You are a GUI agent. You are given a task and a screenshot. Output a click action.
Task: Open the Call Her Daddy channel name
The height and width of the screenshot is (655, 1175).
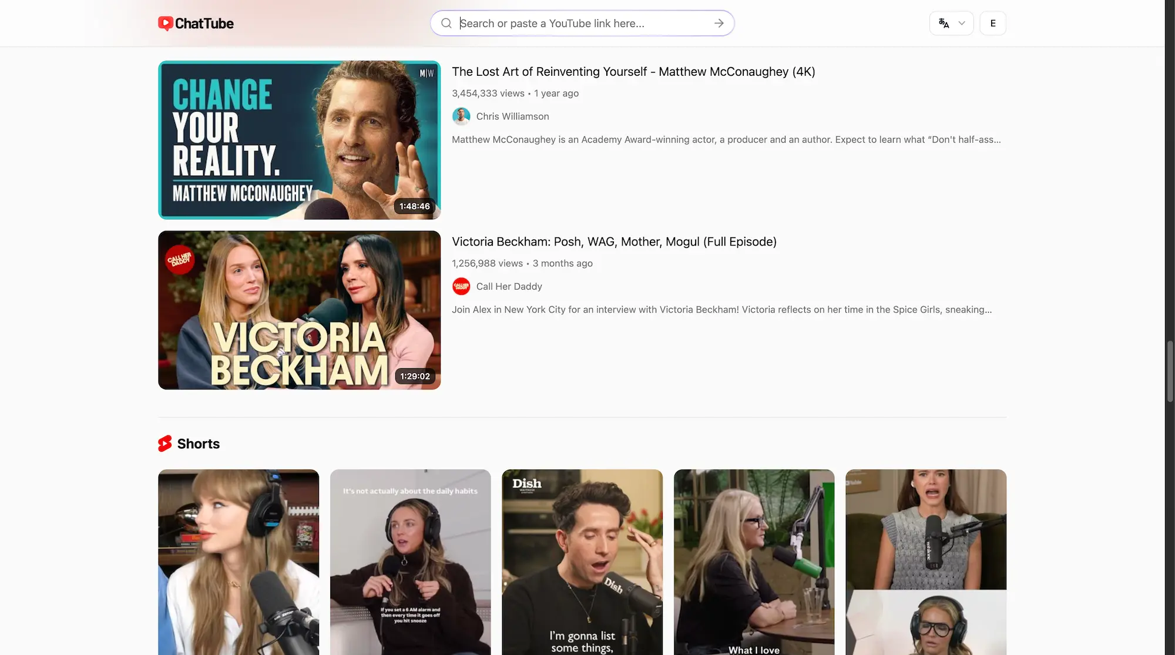point(509,286)
